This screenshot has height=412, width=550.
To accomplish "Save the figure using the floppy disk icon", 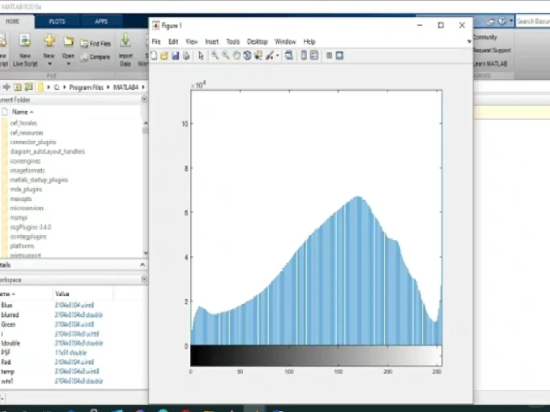I will tap(175, 56).
